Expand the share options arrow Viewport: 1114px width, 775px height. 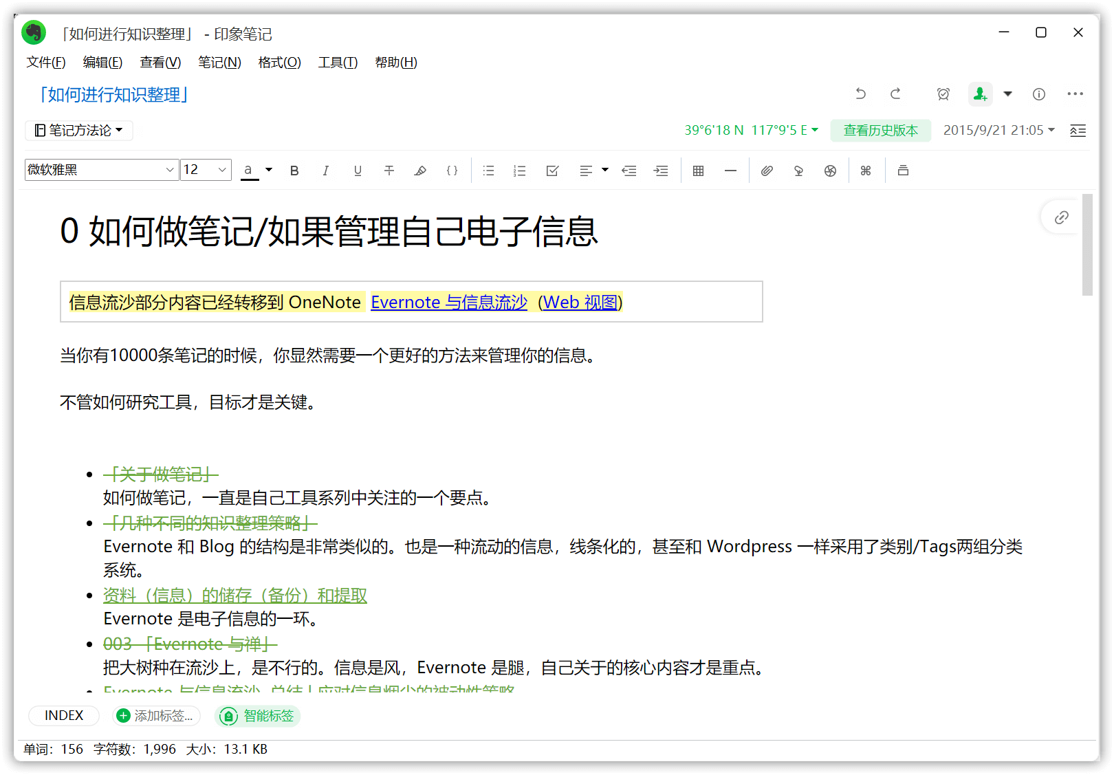[x=1008, y=94]
